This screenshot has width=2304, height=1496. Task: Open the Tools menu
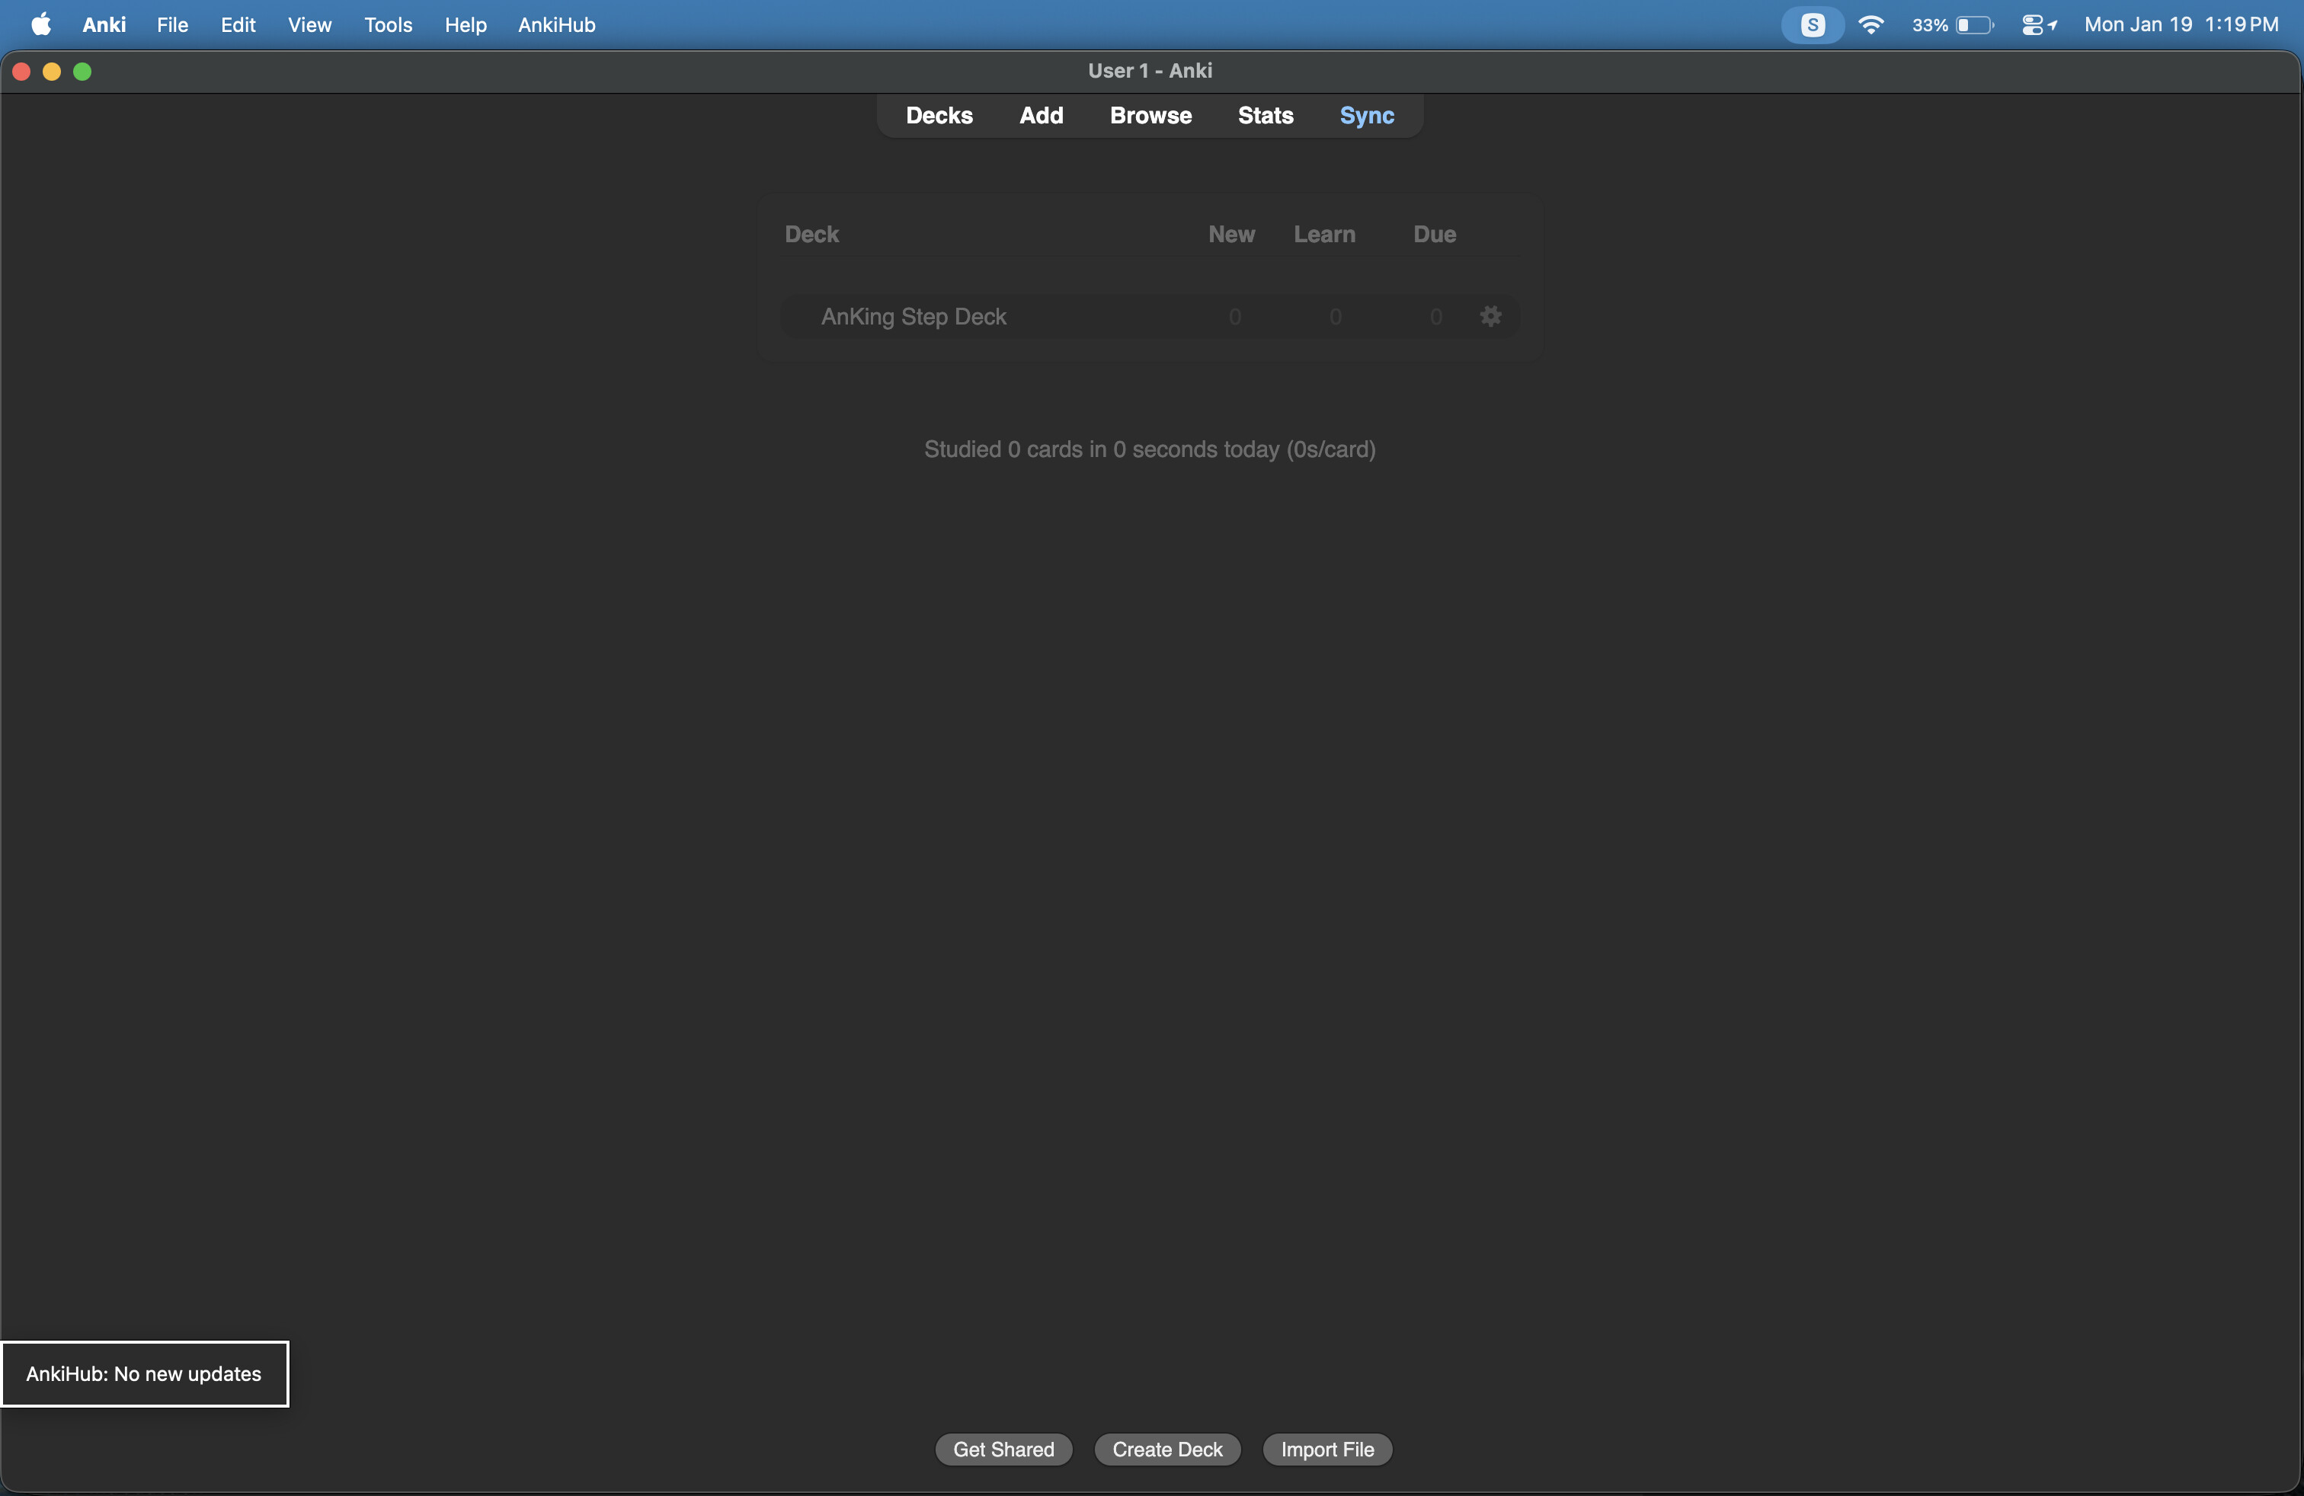(387, 24)
